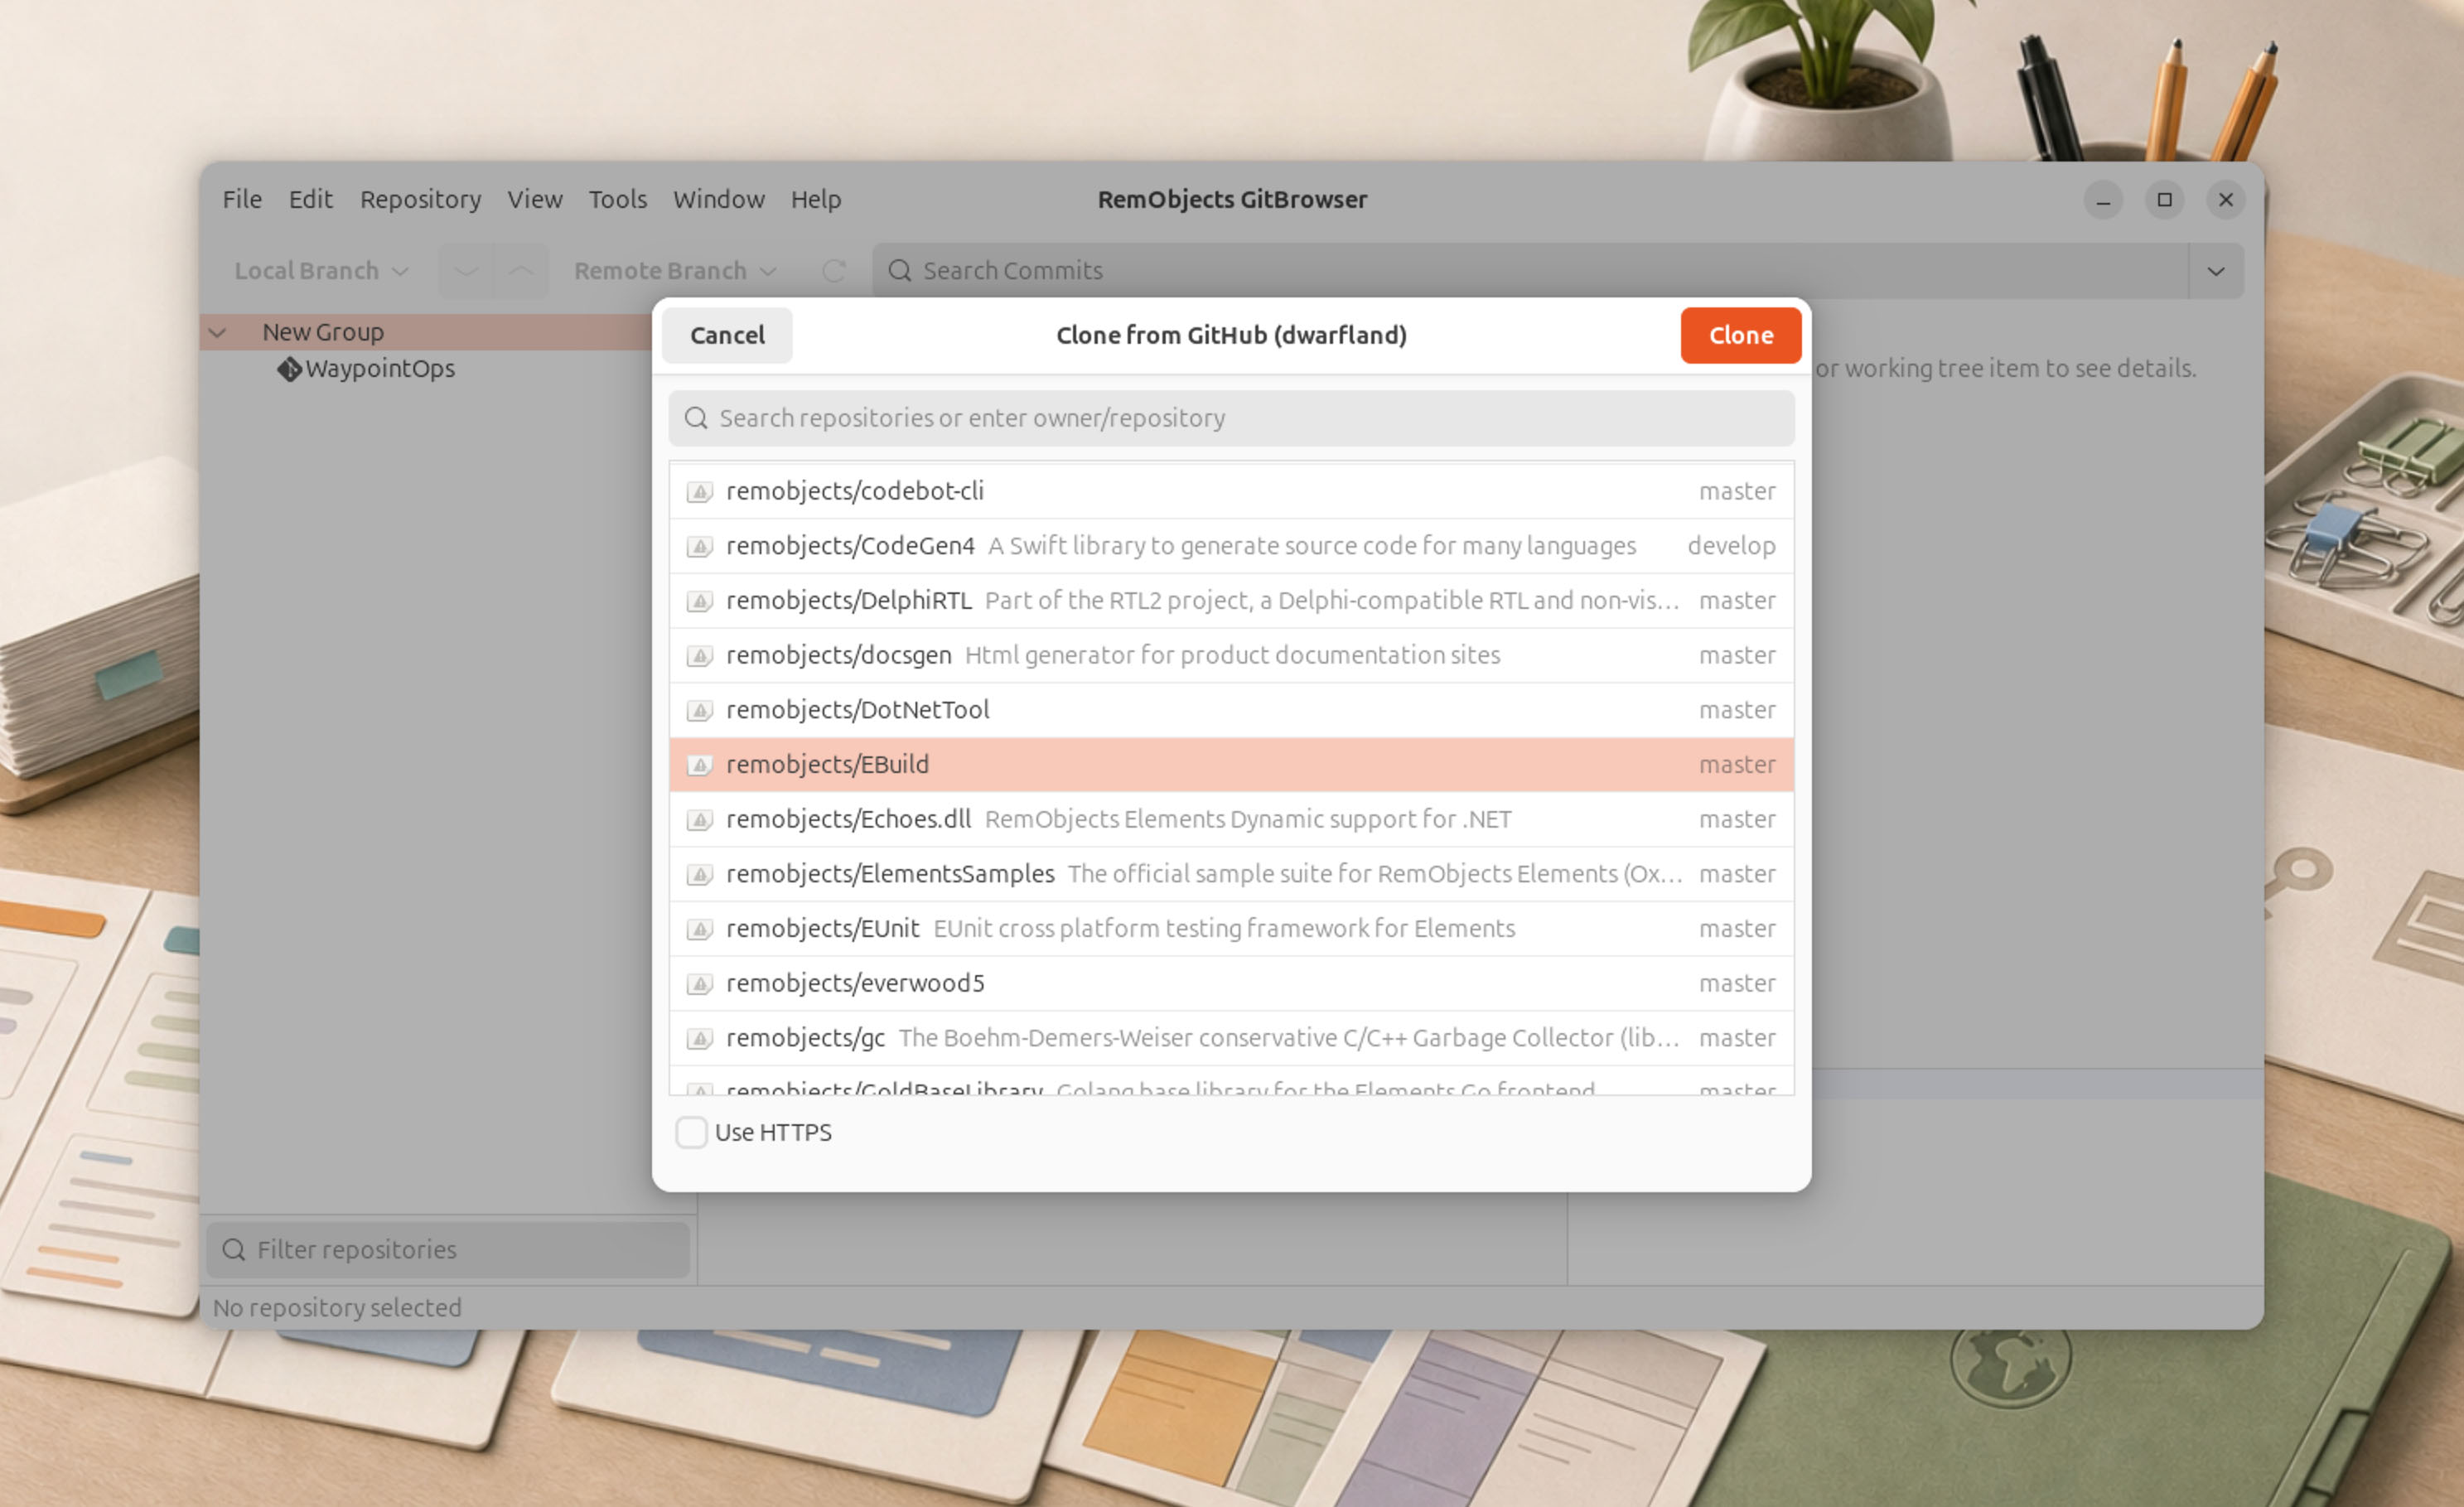2464x1507 pixels.
Task: Open the Repository menu
Action: tap(421, 199)
